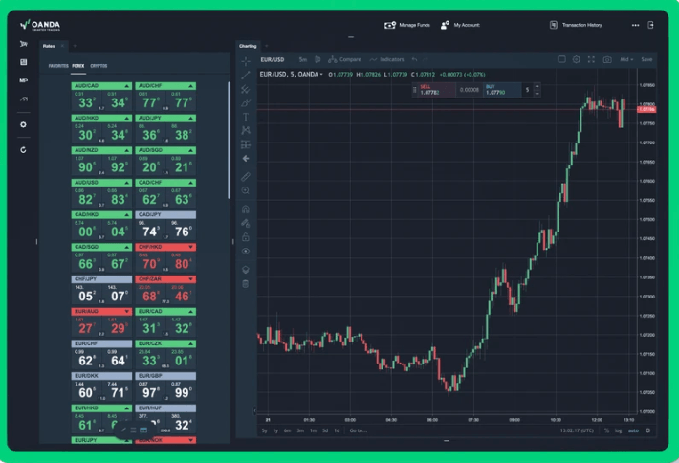Open settings gear in left sidebar
The width and height of the screenshot is (679, 463).
click(x=23, y=124)
